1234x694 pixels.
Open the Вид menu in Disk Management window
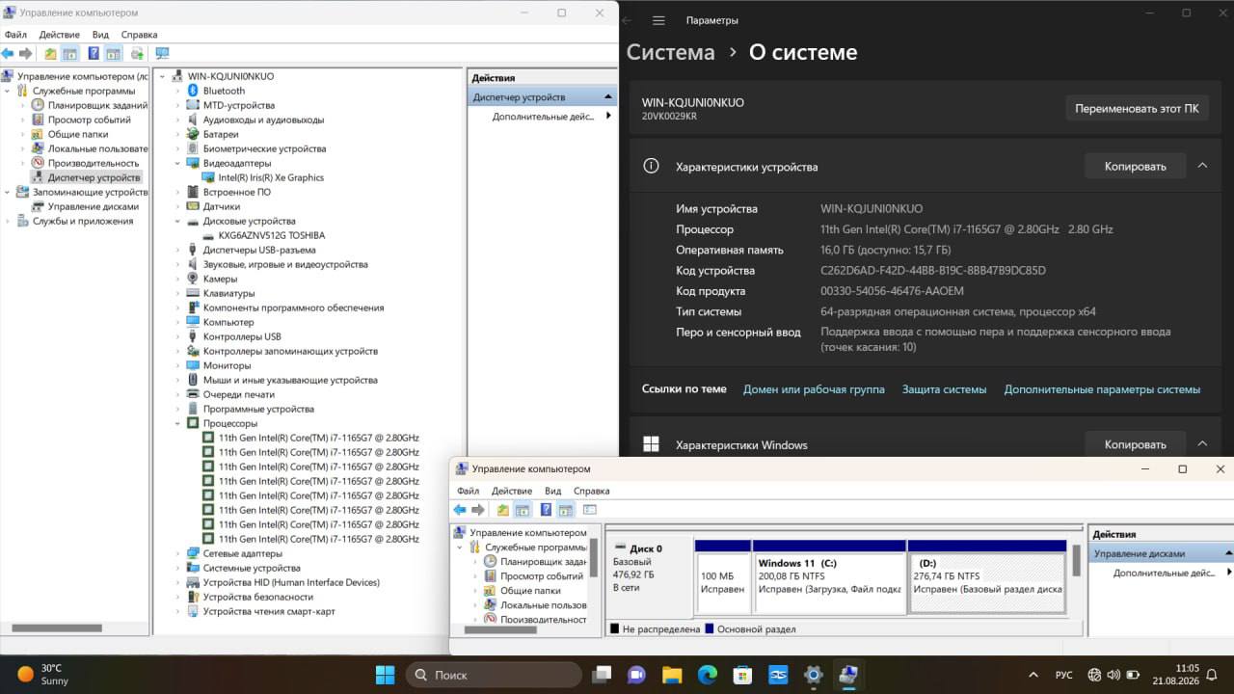552,491
